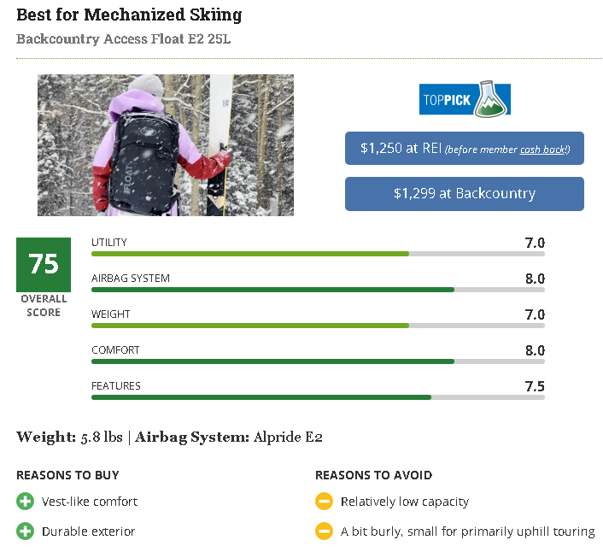This screenshot has width=603, height=552.
Task: Click the skier with Float backpack photo
Action: click(x=166, y=145)
